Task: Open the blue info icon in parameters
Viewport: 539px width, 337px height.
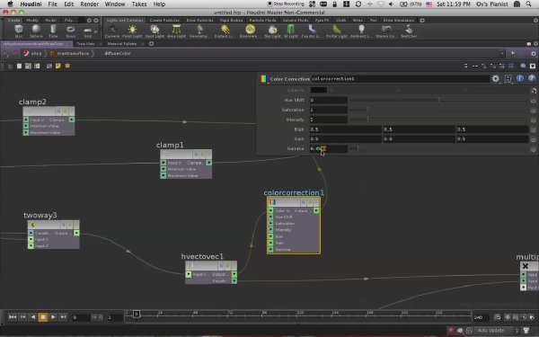Action: click(x=520, y=79)
